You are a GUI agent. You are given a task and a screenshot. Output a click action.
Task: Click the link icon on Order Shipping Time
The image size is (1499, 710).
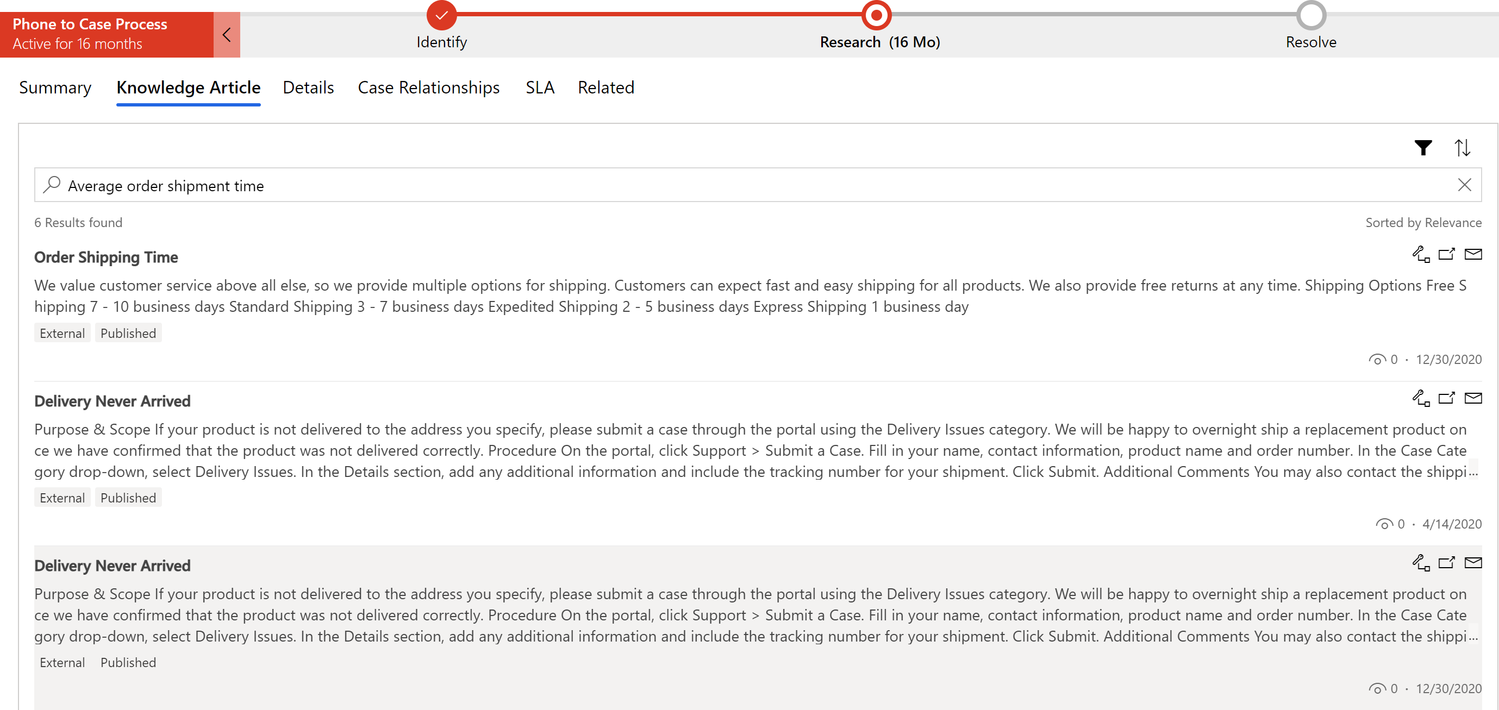[x=1422, y=256]
